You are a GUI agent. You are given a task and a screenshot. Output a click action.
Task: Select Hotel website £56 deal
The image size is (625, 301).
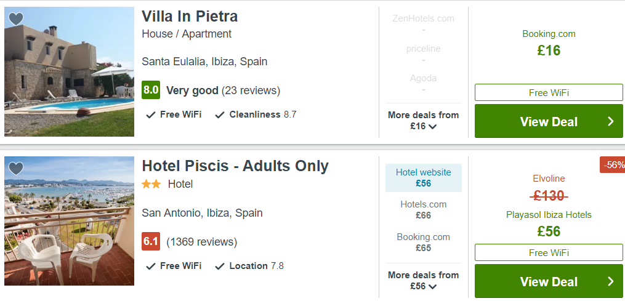coord(423,178)
